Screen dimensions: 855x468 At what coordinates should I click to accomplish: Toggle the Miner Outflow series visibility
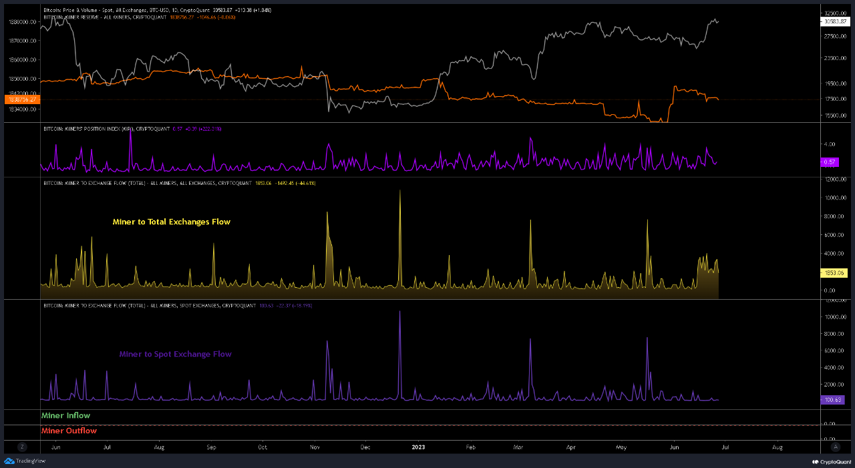(69, 431)
